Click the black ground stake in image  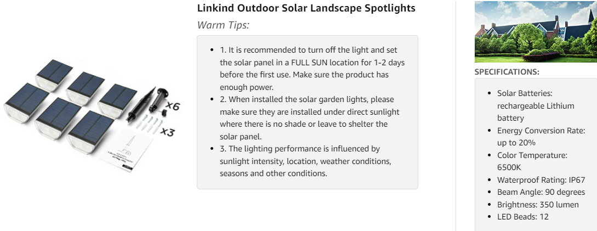point(141,104)
